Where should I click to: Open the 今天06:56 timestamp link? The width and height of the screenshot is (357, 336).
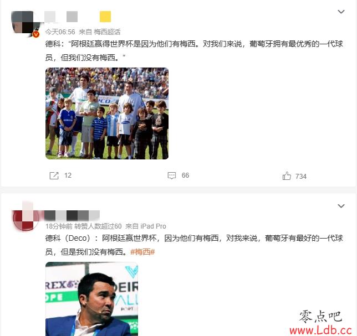[x=60, y=32]
